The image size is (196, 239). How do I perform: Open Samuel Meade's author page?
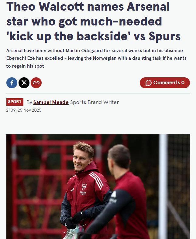[x=51, y=102]
